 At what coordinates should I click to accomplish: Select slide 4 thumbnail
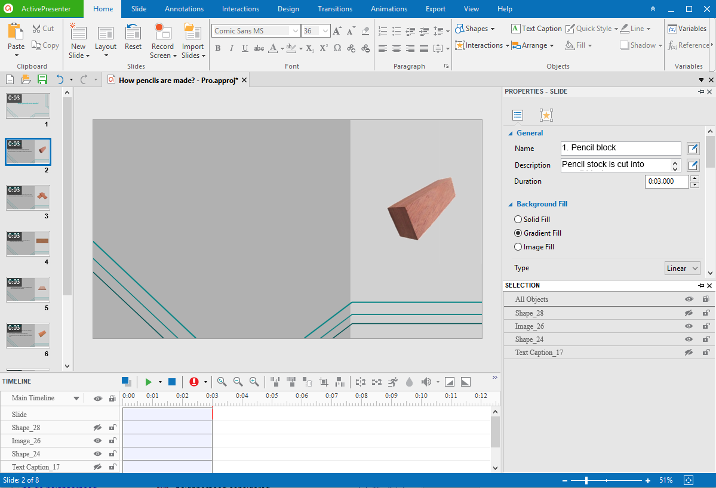(28, 244)
